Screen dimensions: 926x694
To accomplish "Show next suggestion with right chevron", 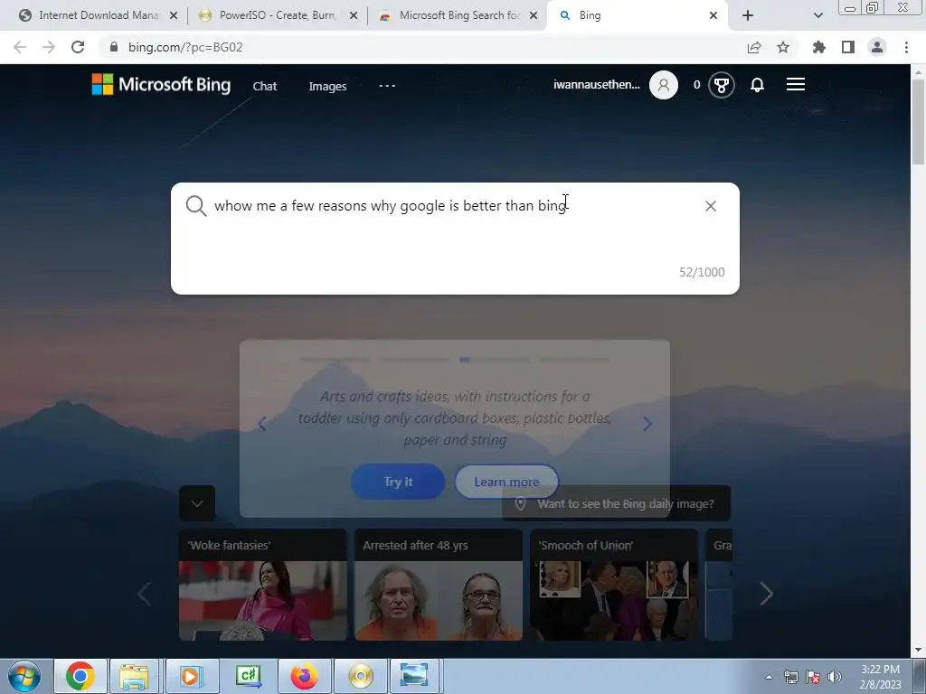I will click(647, 424).
